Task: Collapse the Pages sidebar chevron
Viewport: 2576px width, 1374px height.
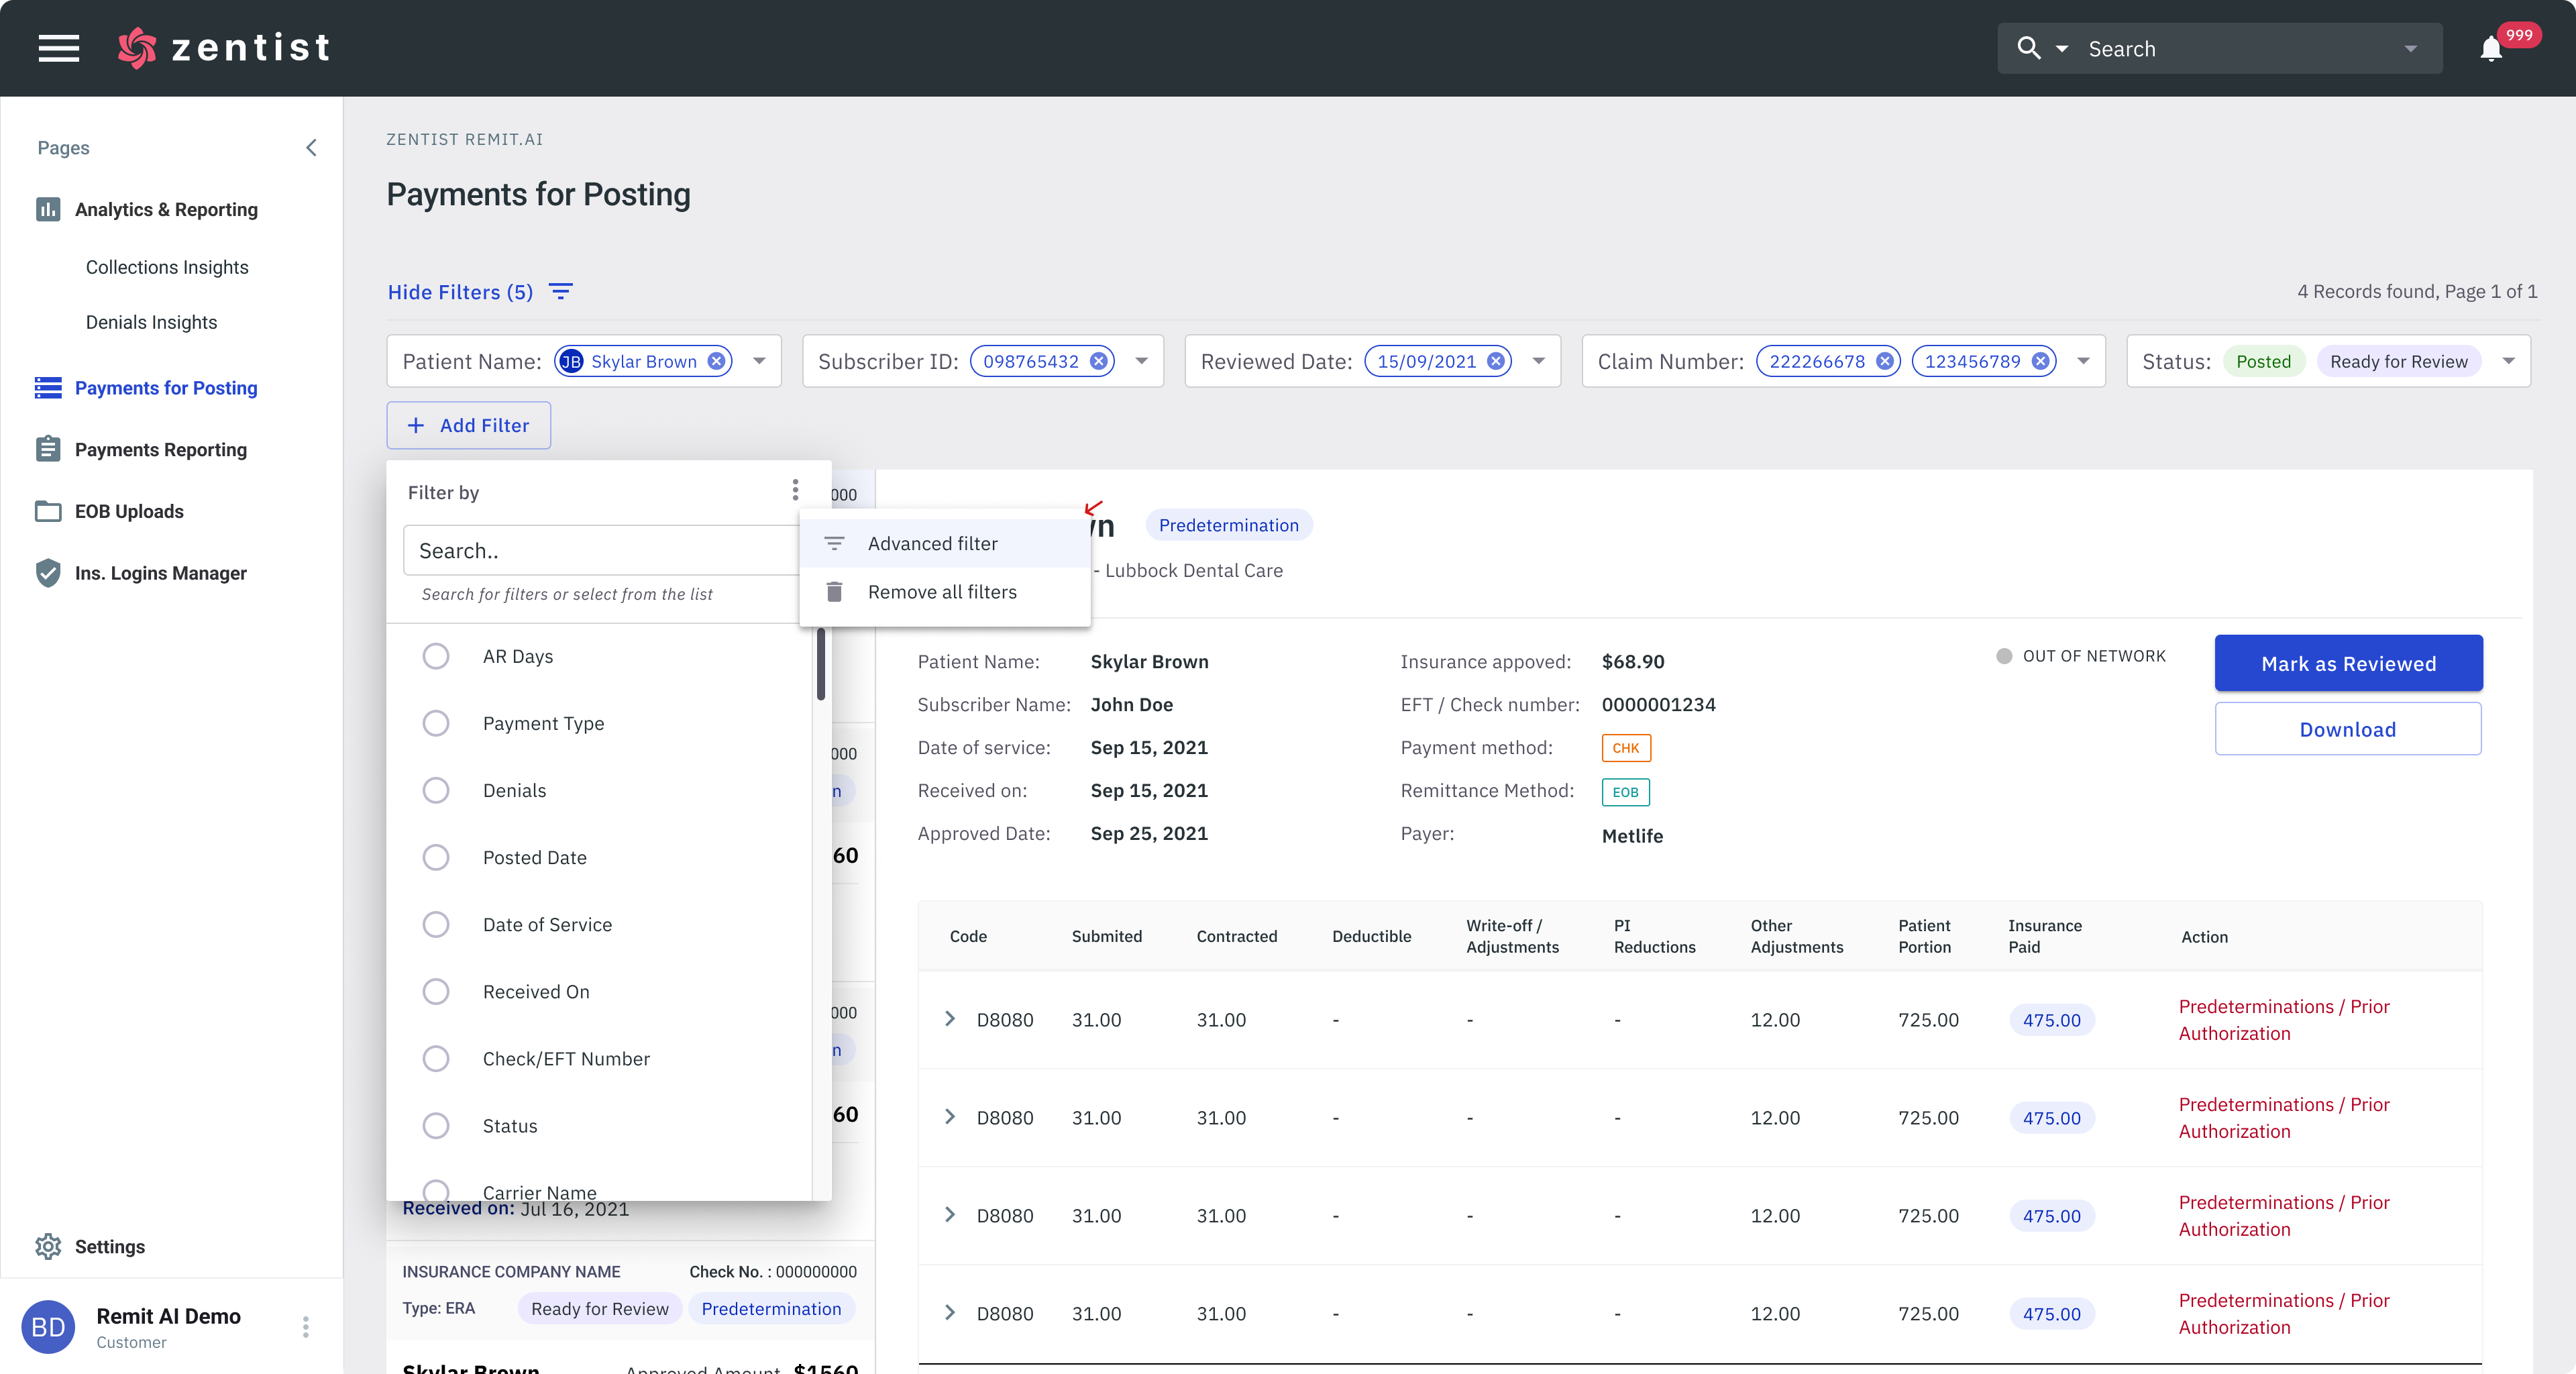Action: coord(311,148)
